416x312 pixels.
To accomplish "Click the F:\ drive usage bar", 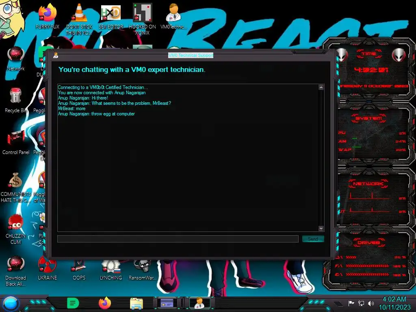I will pyautogui.click(x=367, y=266).
